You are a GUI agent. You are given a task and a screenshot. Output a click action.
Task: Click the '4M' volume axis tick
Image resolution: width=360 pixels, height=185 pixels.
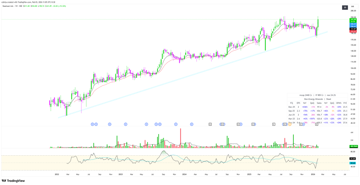(x=351, y=132)
